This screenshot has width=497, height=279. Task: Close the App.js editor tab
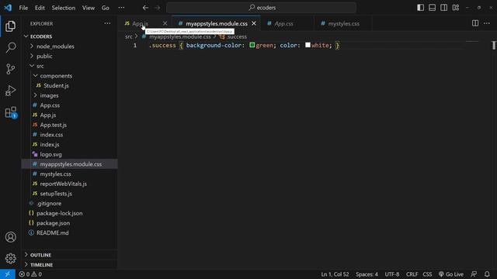point(165,23)
